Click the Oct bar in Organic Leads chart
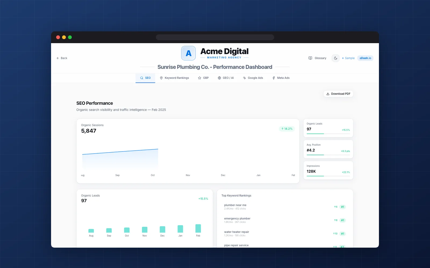Image resolution: width=430 pixels, height=268 pixels. [127, 230]
